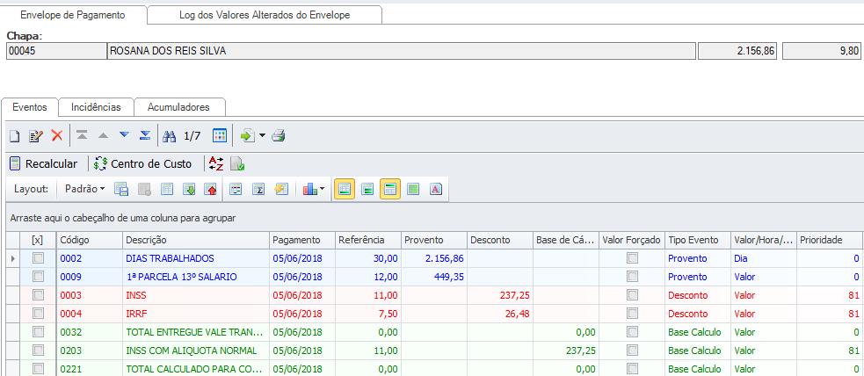Click the name field ROSANA DOS REIS SILVA

click(401, 51)
